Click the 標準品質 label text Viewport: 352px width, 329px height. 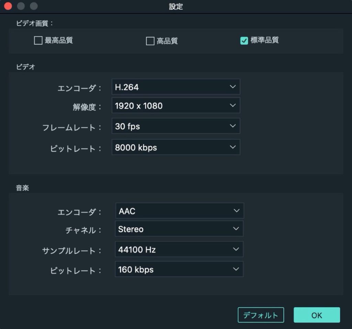pyautogui.click(x=264, y=40)
